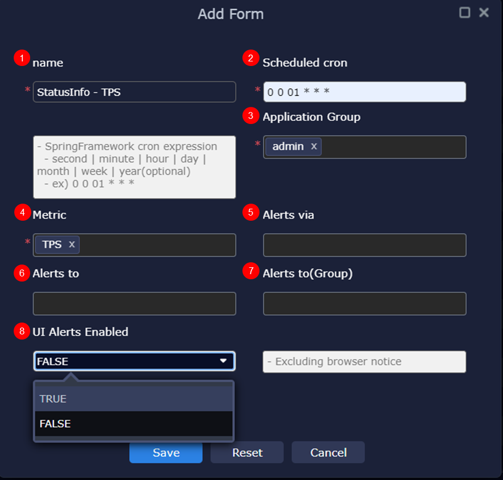Screen dimensions: 503x480
Task: Focus the name input field
Action: 134,92
